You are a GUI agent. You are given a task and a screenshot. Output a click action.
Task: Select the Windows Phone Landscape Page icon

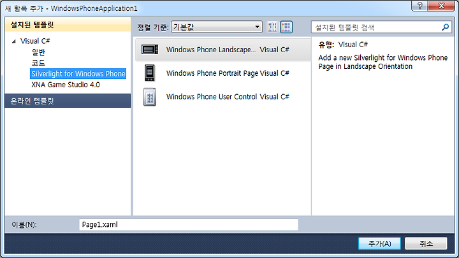[150, 50]
